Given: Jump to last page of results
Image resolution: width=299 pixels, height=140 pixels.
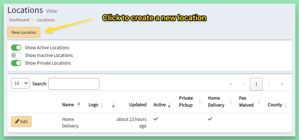Looking at the screenshot, I should [282, 84].
